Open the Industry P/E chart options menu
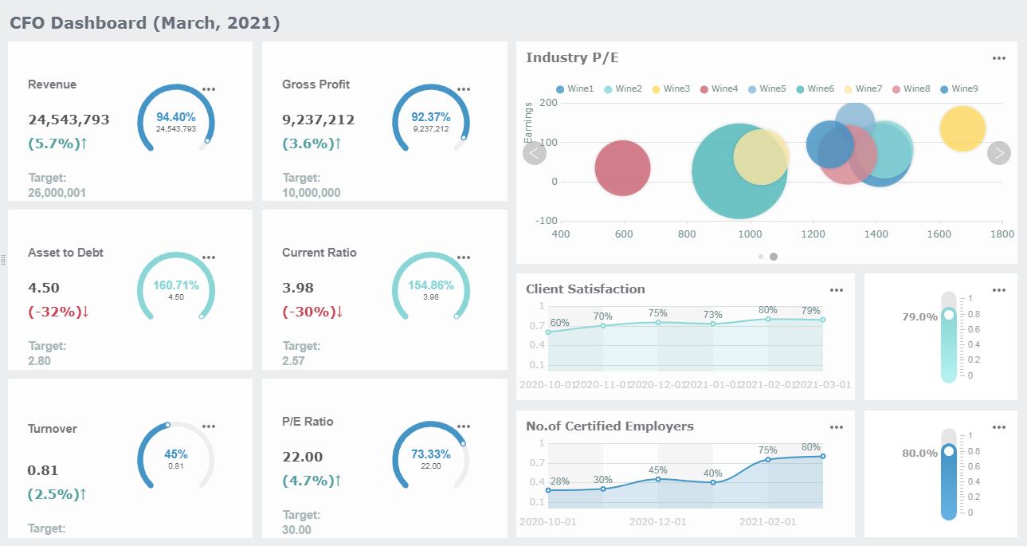Viewport: 1027px width, 546px height. pos(999,58)
